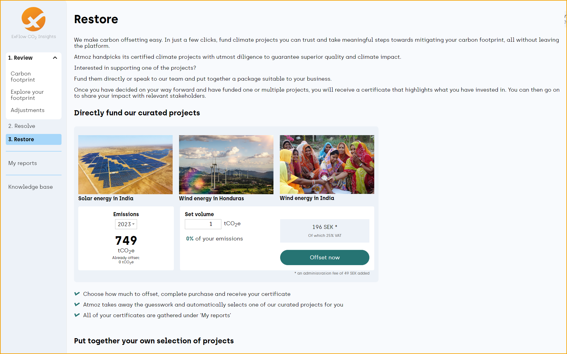The width and height of the screenshot is (567, 354).
Task: Click the Wind energy in Honduras photo
Action: [x=226, y=164]
